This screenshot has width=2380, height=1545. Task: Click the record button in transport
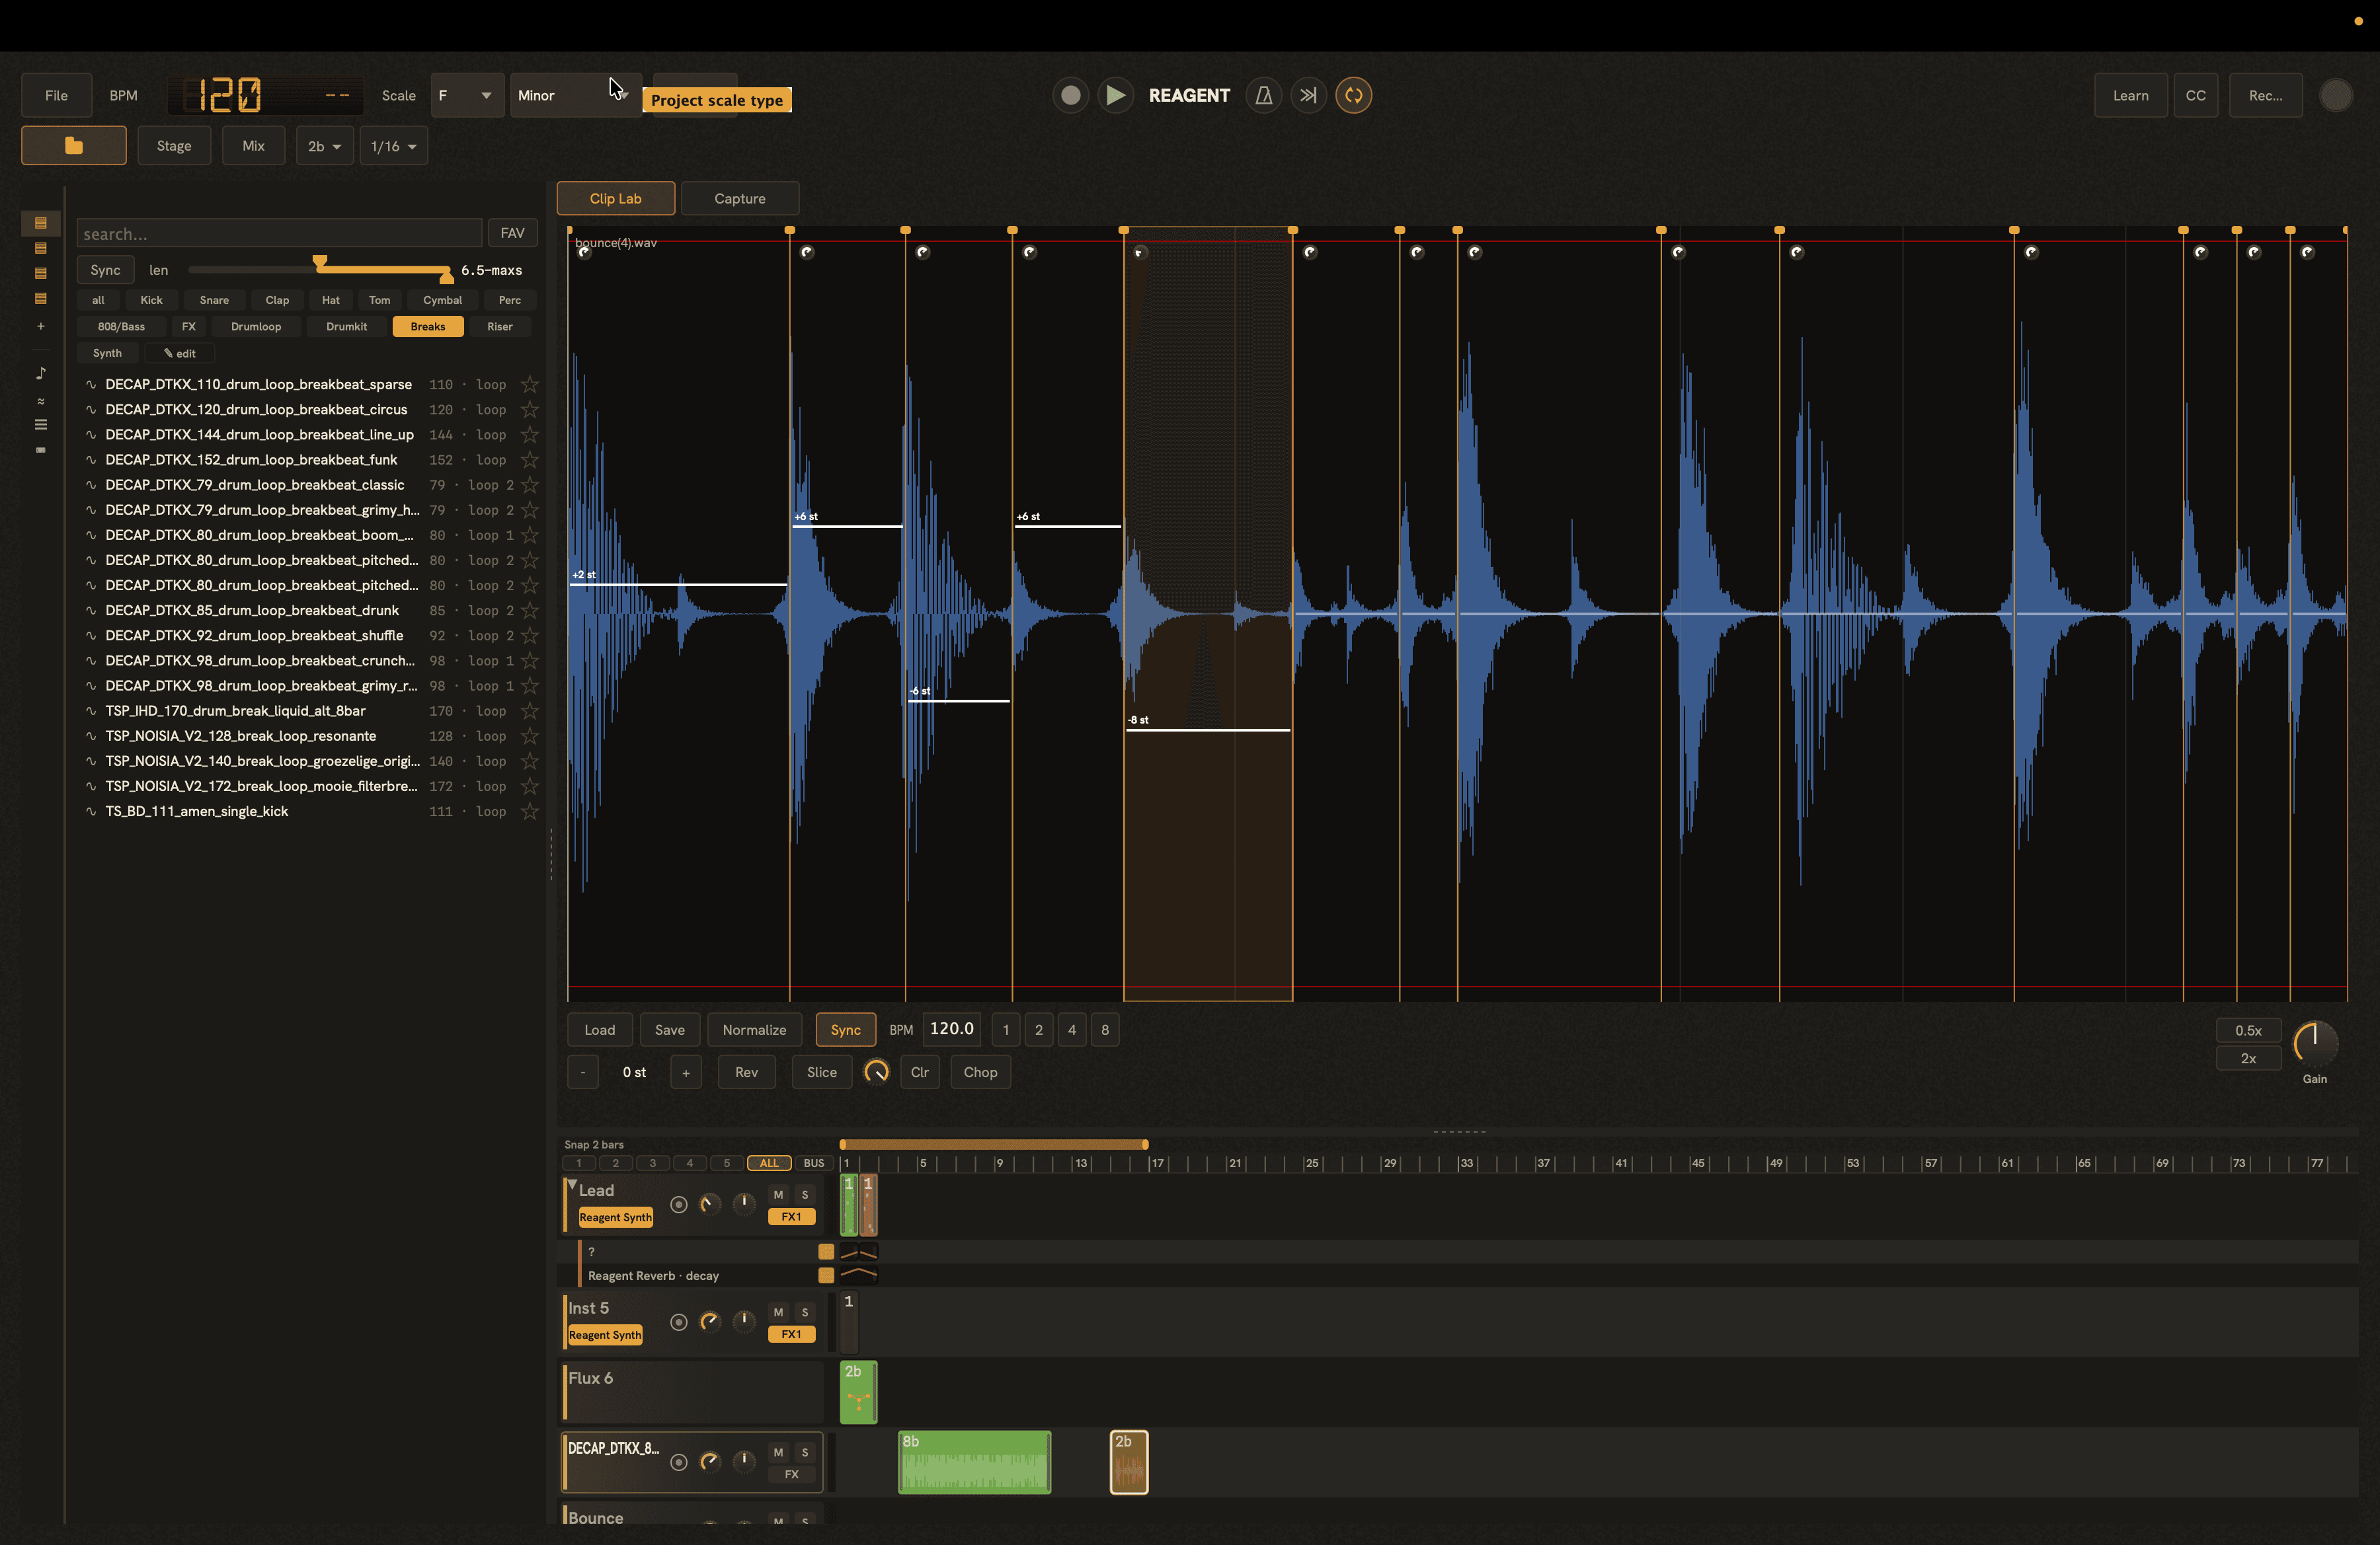point(1070,95)
